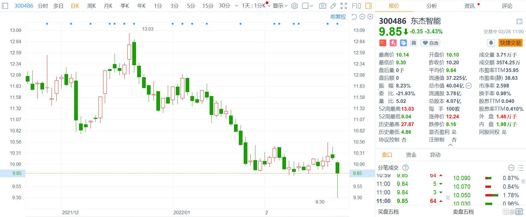The width and height of the screenshot is (526, 217).
Task: Zoom in chart with plus icon
Action: click(x=370, y=17)
